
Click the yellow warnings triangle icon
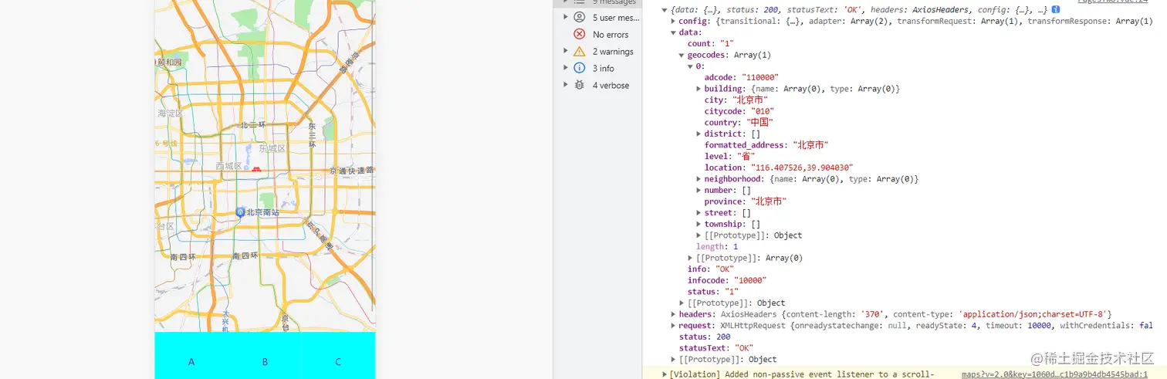click(579, 51)
